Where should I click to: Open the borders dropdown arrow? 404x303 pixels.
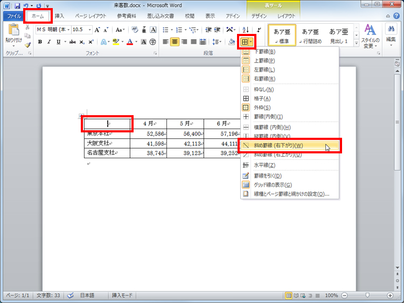point(250,41)
